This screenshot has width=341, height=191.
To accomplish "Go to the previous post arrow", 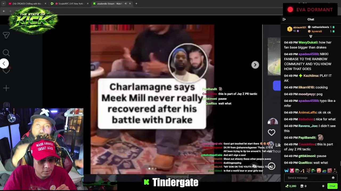I will (x=4, y=63).
